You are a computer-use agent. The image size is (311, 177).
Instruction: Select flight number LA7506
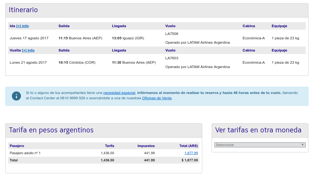172,34
